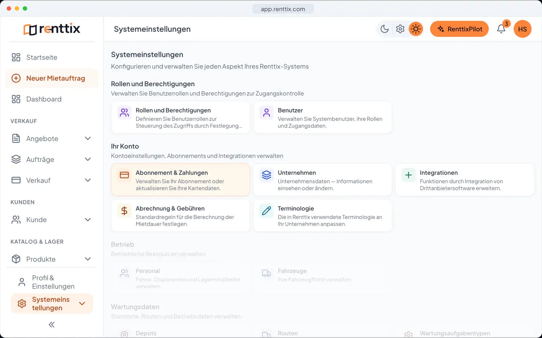The width and height of the screenshot is (542, 338).
Task: Expand the Systemeinstellungen sidebar chevron
Action: pos(82,304)
